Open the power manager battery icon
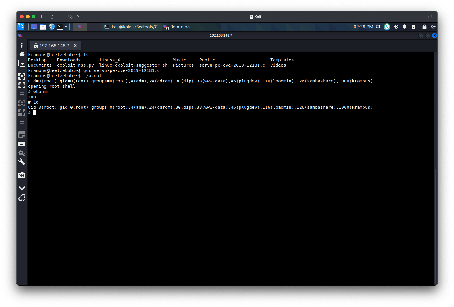The image size is (454, 307). pos(413,27)
